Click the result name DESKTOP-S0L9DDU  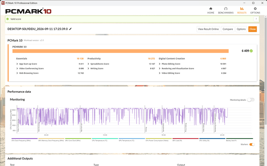38,29
